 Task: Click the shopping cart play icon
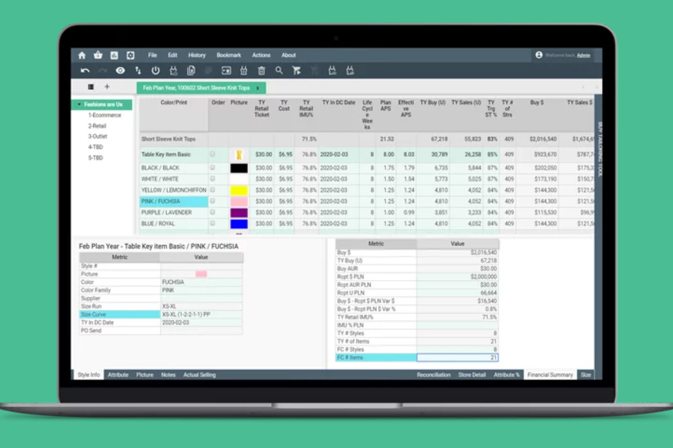pyautogui.click(x=296, y=70)
